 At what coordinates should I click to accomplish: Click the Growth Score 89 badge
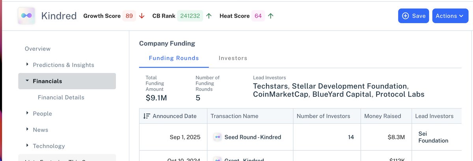(x=129, y=16)
